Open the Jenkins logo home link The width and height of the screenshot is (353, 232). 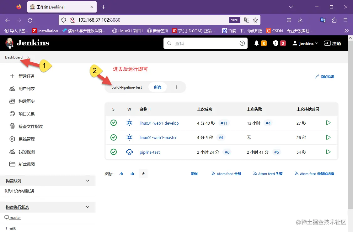point(27,43)
